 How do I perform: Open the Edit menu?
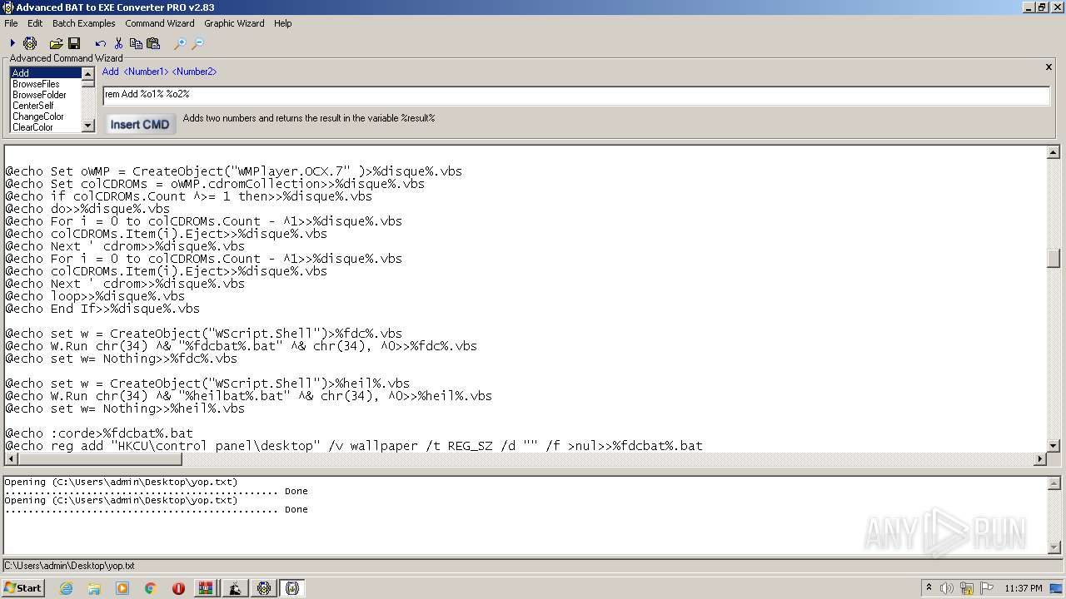[35, 23]
